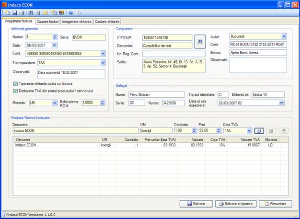
Task: Click the Renuntare button
Action: click(276, 204)
